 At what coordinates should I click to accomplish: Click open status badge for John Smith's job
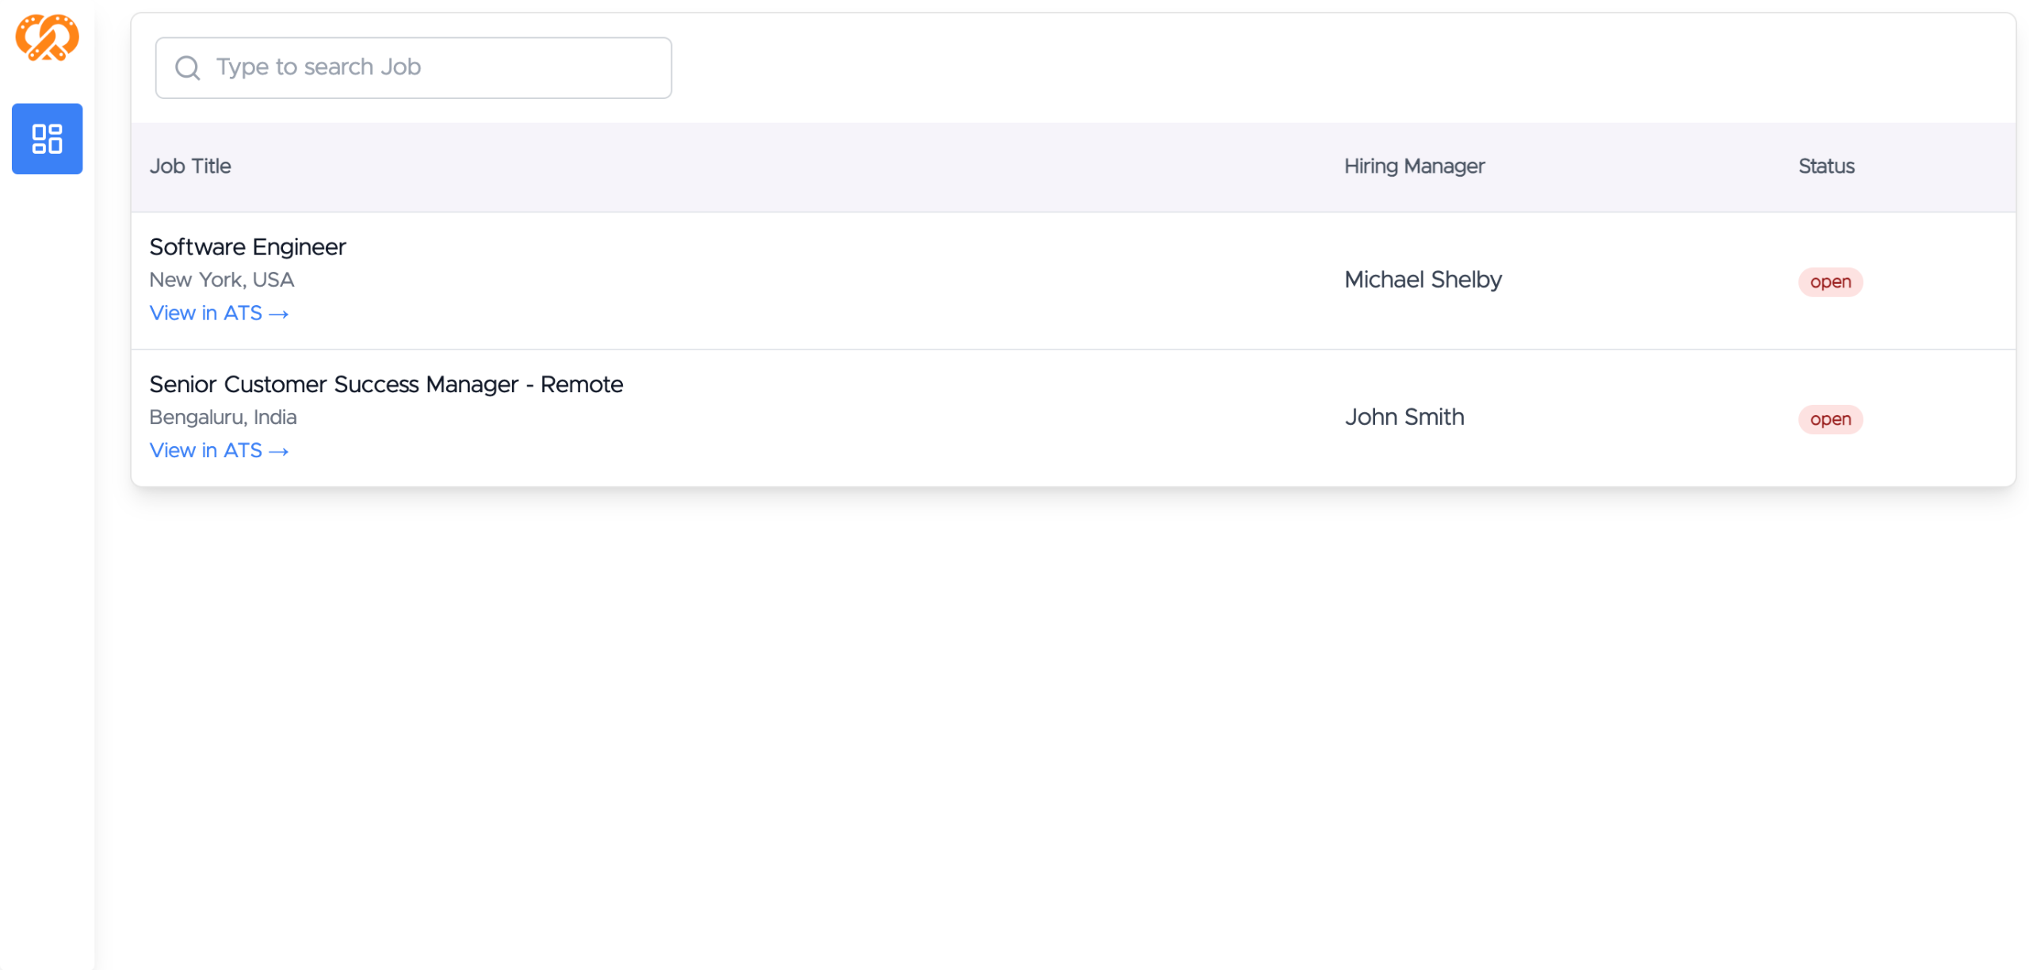click(x=1829, y=419)
